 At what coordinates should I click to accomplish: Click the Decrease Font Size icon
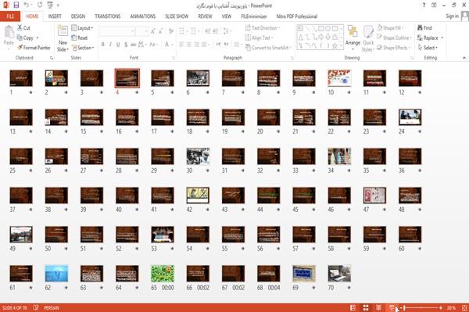(161, 31)
